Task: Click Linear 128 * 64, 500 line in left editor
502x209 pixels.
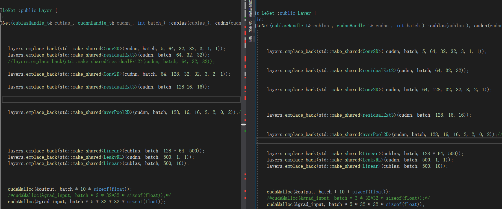Action: point(106,151)
